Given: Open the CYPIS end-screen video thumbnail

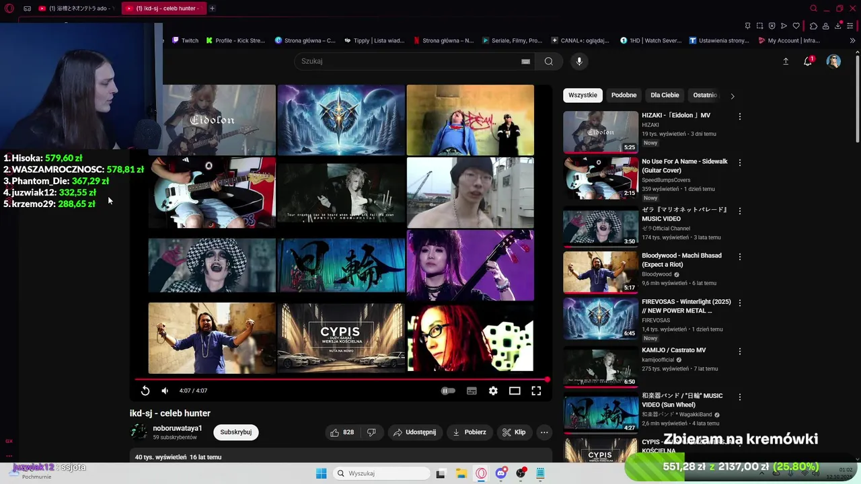Looking at the screenshot, I should point(341,337).
